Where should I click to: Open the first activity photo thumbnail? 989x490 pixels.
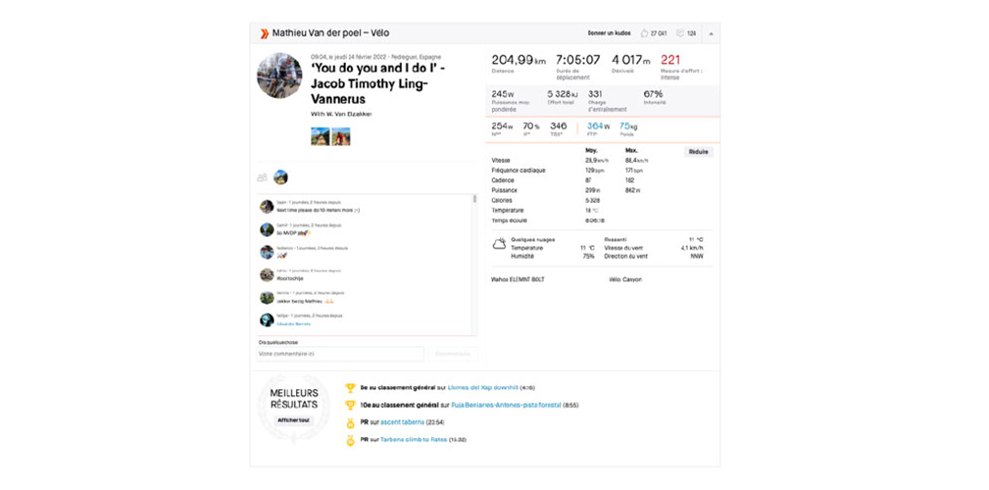point(320,136)
